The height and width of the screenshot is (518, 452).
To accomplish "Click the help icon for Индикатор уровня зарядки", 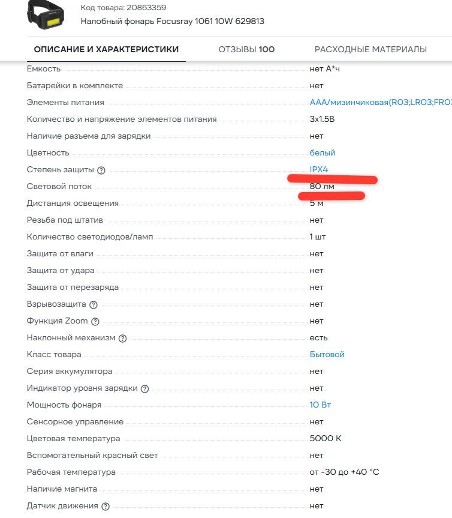I will (144, 389).
